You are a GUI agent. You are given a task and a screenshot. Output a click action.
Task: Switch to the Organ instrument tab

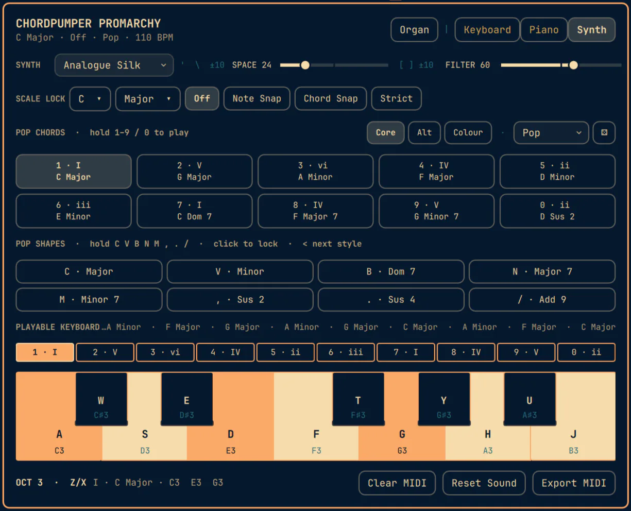pyautogui.click(x=414, y=29)
